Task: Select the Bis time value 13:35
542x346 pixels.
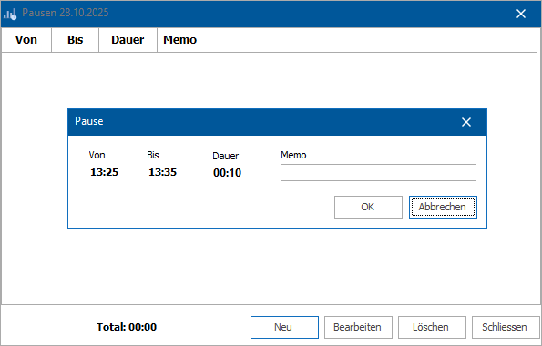Action: [x=162, y=172]
